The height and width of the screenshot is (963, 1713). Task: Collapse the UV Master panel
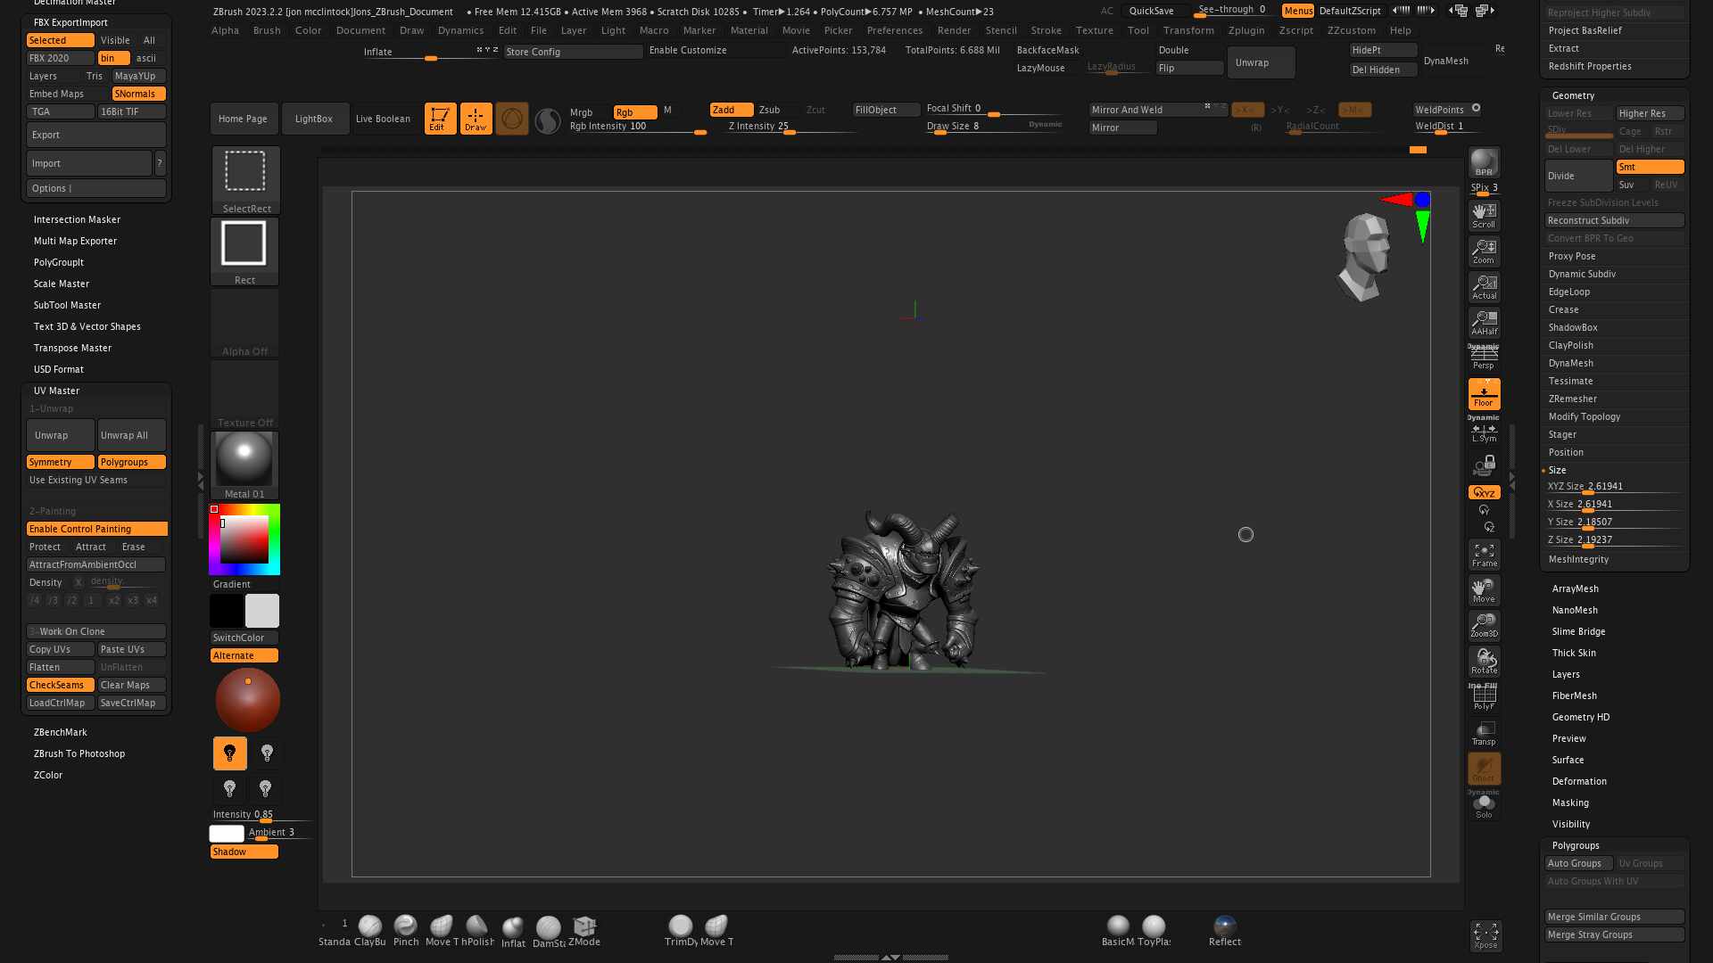(56, 391)
